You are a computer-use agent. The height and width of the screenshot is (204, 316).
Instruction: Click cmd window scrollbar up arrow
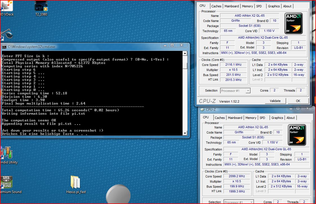pos(185,53)
